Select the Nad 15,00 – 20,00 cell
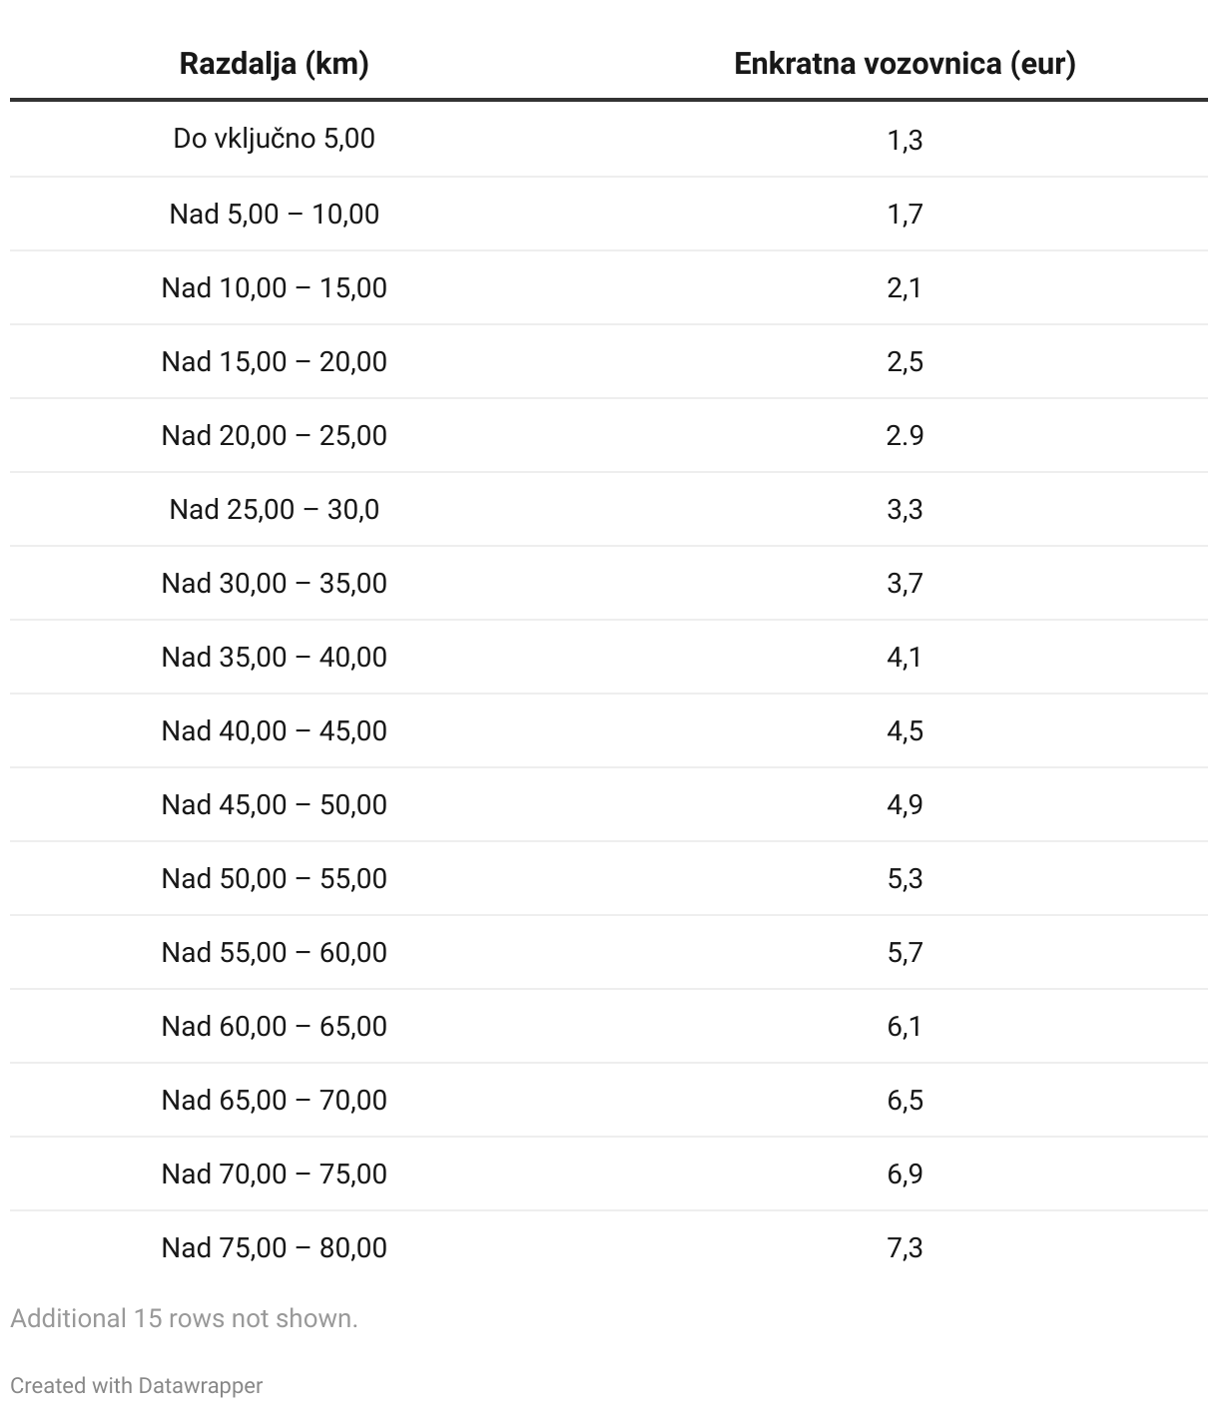1218x1409 pixels. point(274,361)
